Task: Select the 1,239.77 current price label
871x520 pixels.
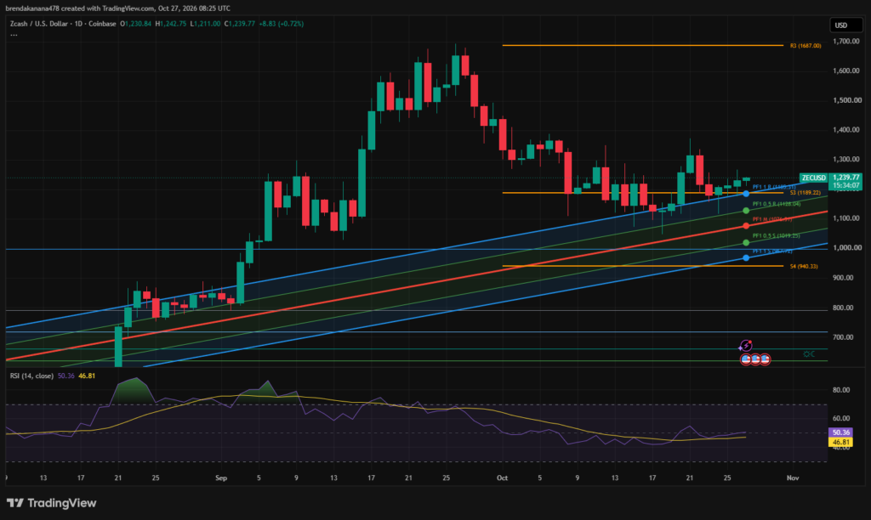Action: 845,178
